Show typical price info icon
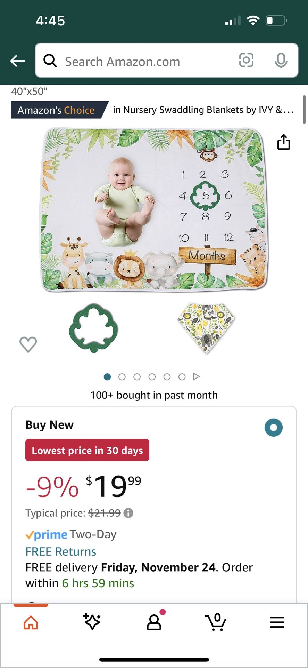 coord(128,513)
